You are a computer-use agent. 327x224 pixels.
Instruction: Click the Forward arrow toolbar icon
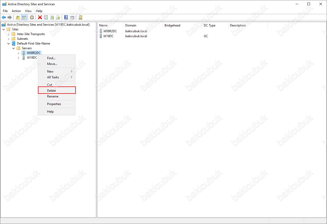(10, 18)
